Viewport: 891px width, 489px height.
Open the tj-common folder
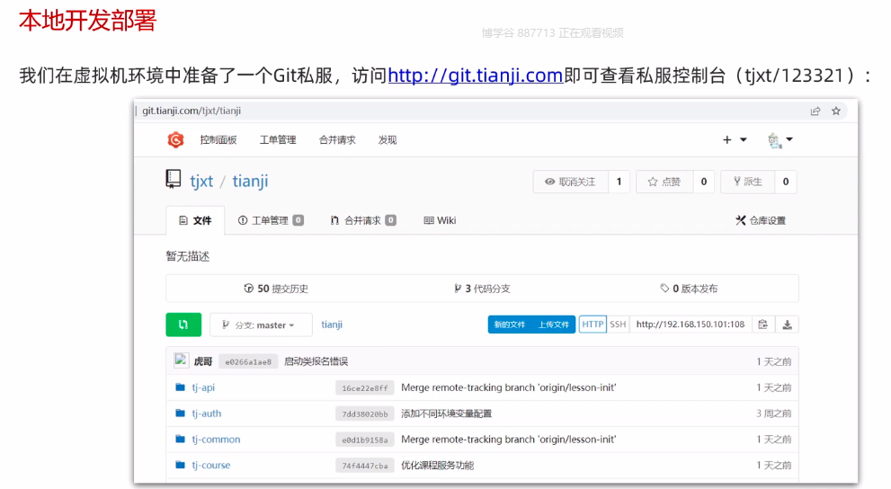click(x=216, y=439)
